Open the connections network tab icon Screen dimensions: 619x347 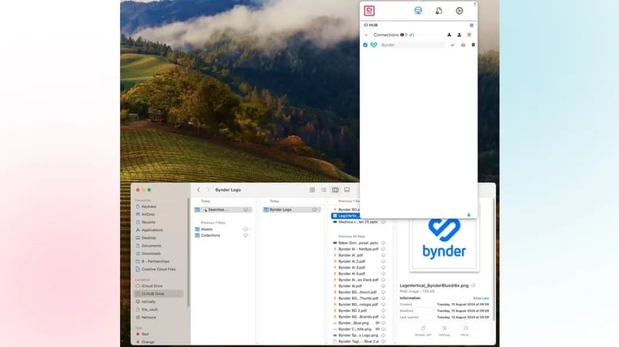click(x=418, y=11)
